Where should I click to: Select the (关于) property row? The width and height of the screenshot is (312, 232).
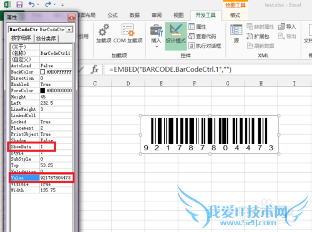(41, 47)
